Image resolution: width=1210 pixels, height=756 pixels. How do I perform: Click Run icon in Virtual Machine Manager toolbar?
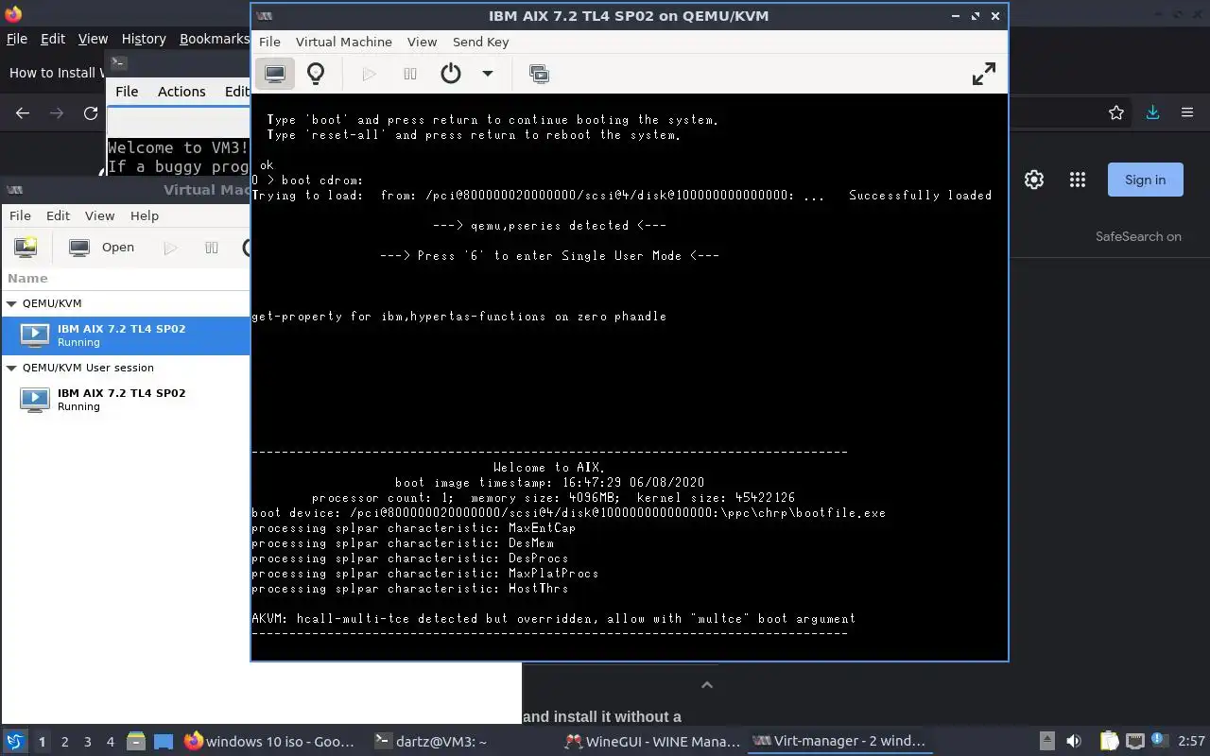pyautogui.click(x=170, y=248)
